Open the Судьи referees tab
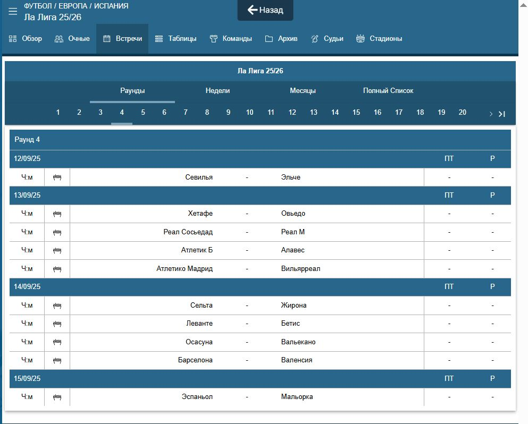 point(327,39)
